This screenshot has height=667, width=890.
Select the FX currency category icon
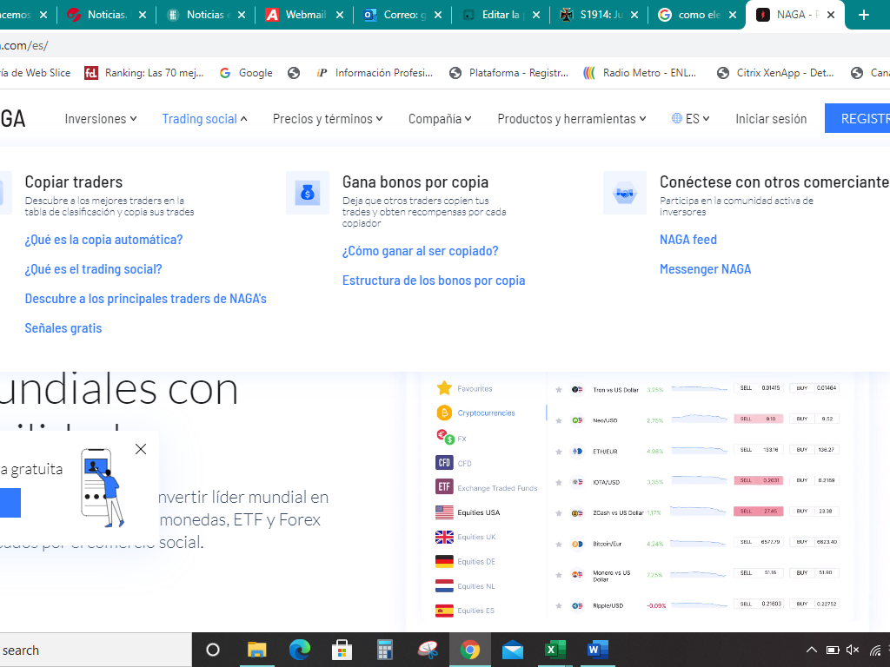pyautogui.click(x=445, y=438)
